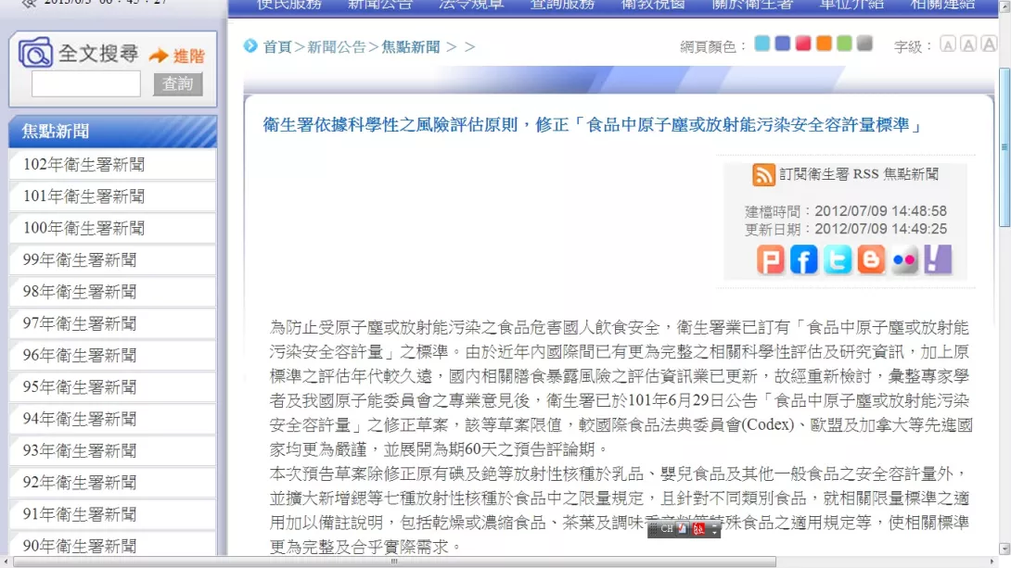The image size is (1011, 568).
Task: Click the red input-method icon on IME bar
Action: [x=699, y=529]
